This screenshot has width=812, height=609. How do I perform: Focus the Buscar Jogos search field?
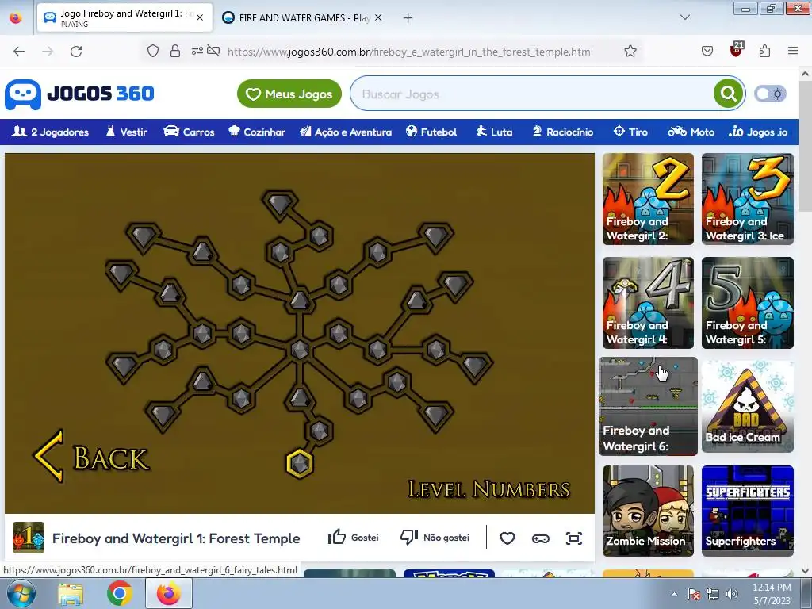(532, 94)
